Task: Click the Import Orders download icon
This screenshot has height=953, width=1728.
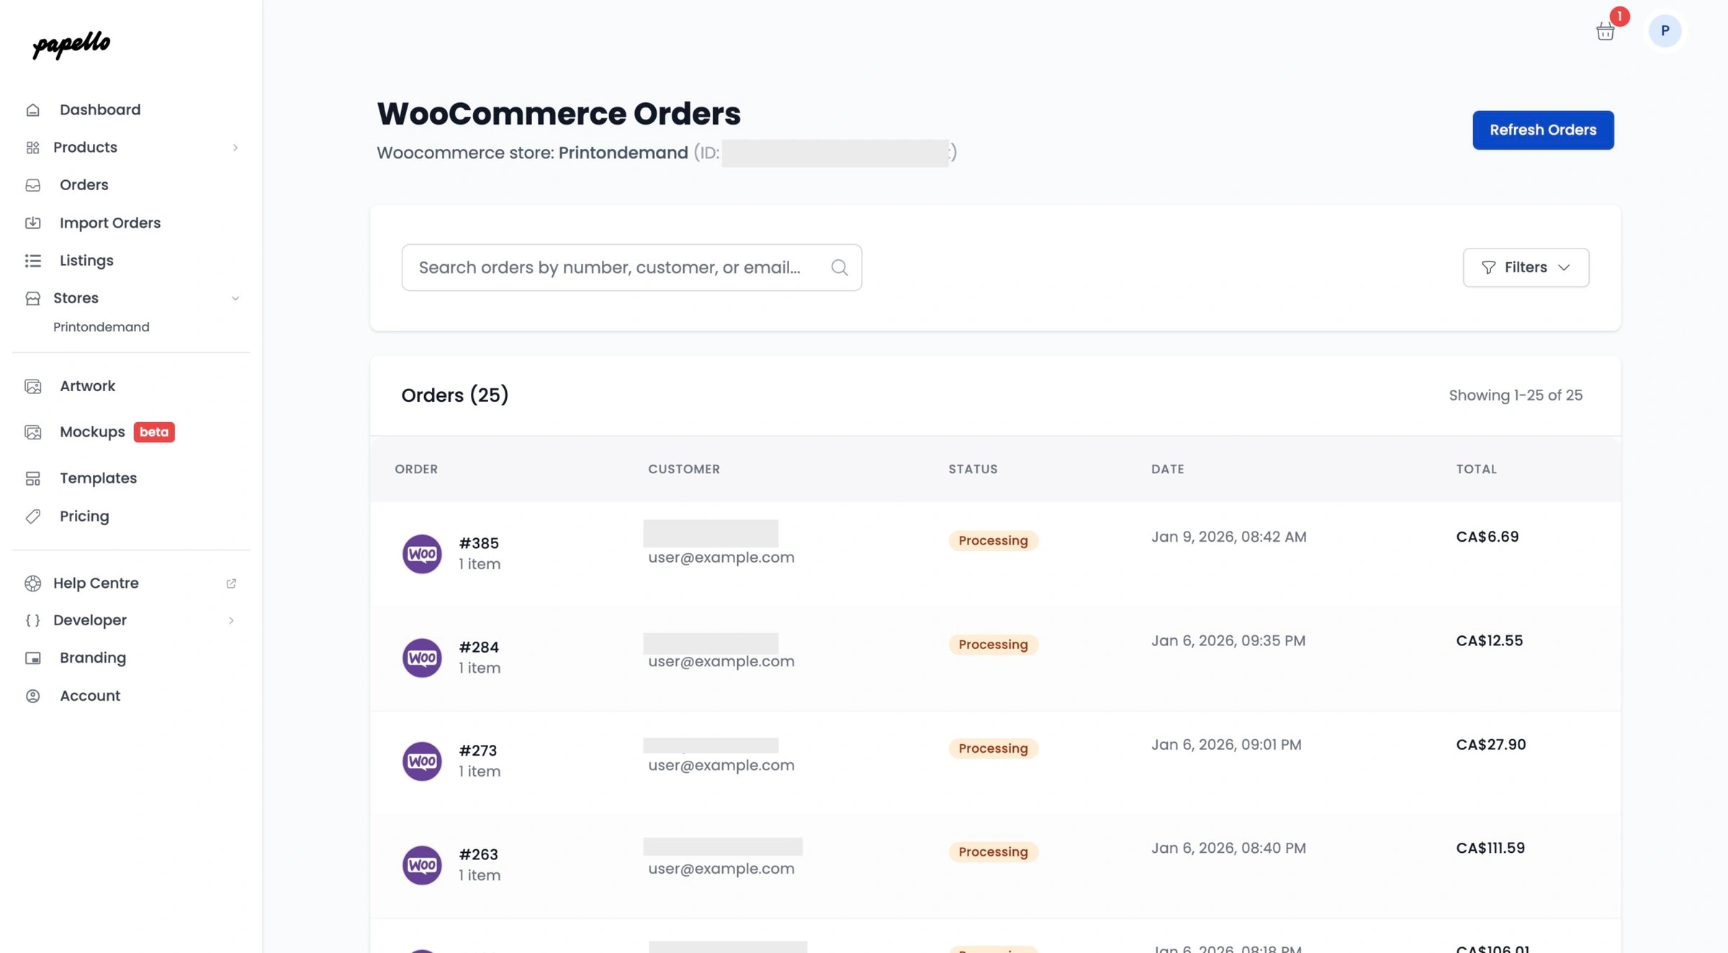Action: tap(33, 223)
